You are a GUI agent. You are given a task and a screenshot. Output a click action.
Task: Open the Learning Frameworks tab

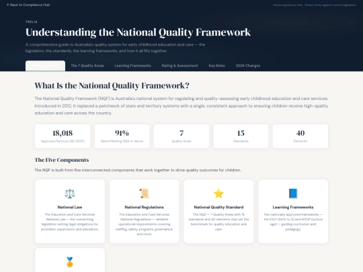tap(132, 66)
